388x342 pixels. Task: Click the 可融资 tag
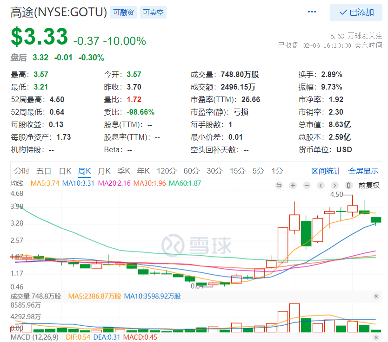123,13
